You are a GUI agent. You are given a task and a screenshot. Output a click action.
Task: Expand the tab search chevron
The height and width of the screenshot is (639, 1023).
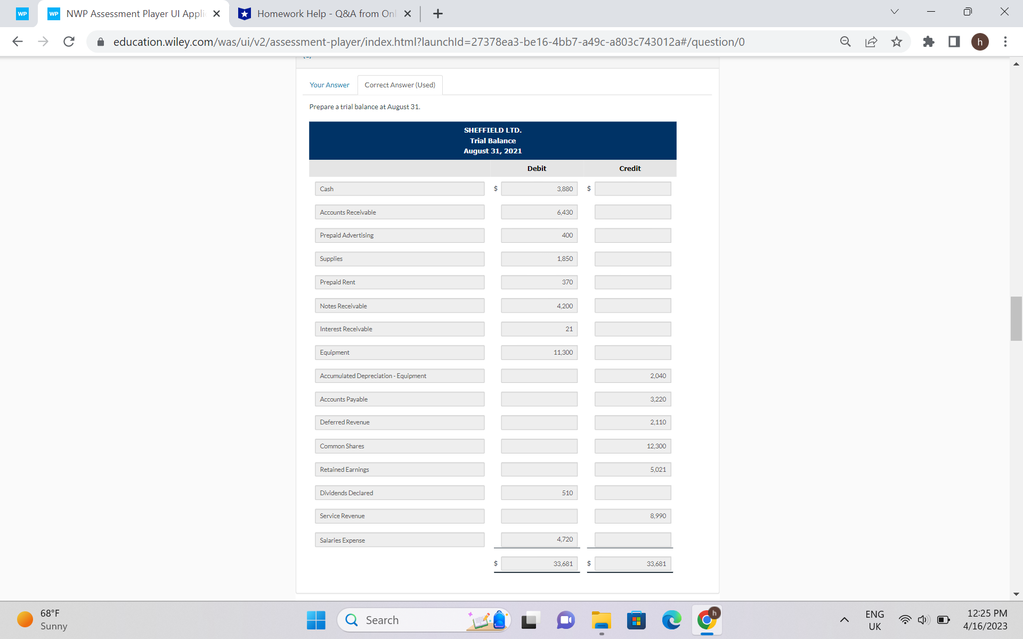click(895, 12)
